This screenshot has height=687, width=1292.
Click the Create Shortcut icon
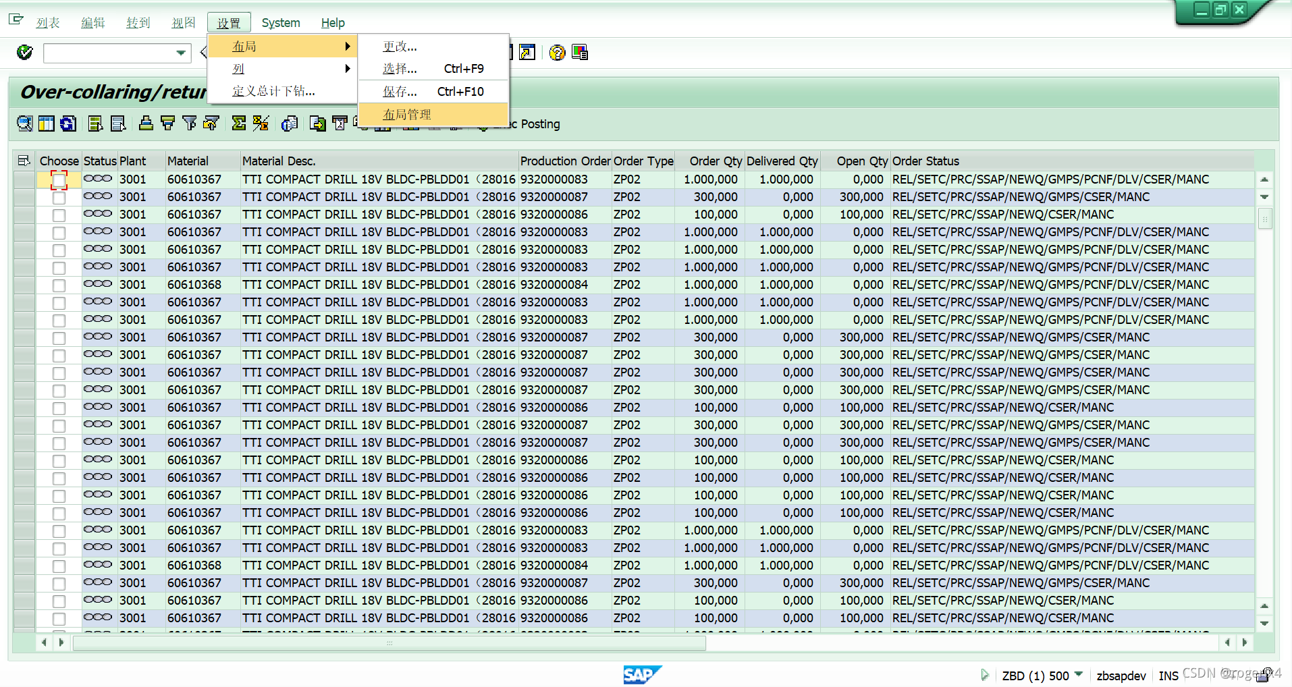coord(527,52)
